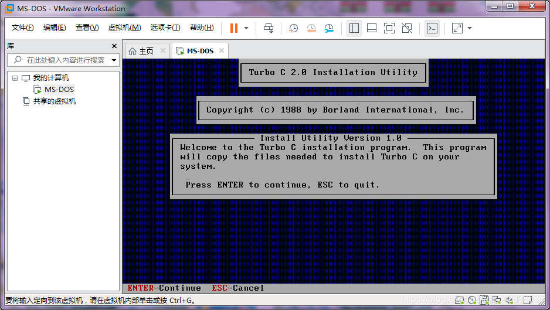550x310 pixels.
Task: Click the Turbo C 2.0 Installation Utility title
Action: click(333, 72)
